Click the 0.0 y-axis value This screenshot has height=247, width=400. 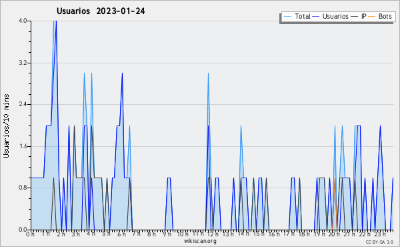click(23, 230)
